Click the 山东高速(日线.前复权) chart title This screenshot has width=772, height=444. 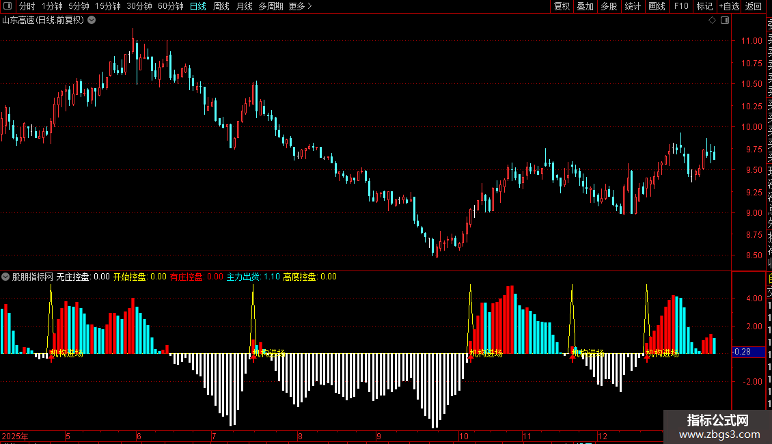click(x=43, y=20)
